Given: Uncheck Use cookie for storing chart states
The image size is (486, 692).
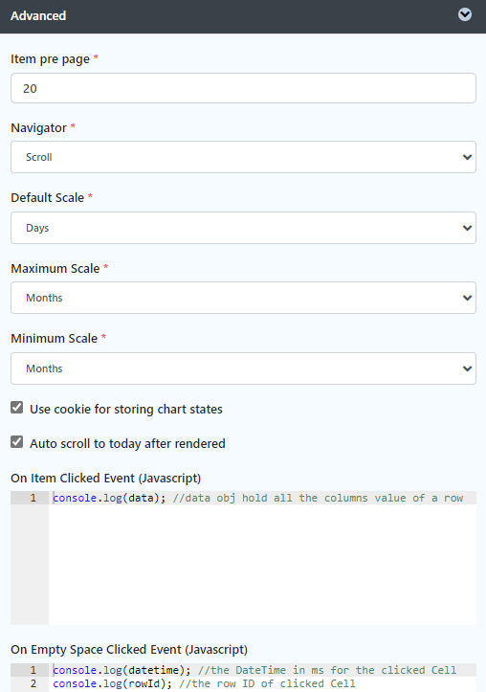Looking at the screenshot, I should point(17,408).
